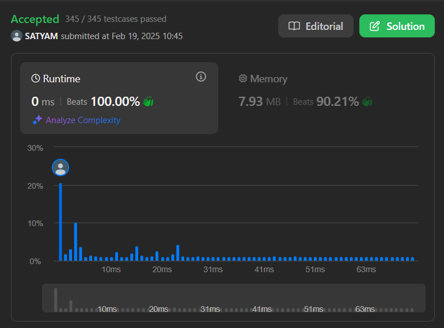
Task: Click the chip icon next to Memory
Action: [x=243, y=79]
